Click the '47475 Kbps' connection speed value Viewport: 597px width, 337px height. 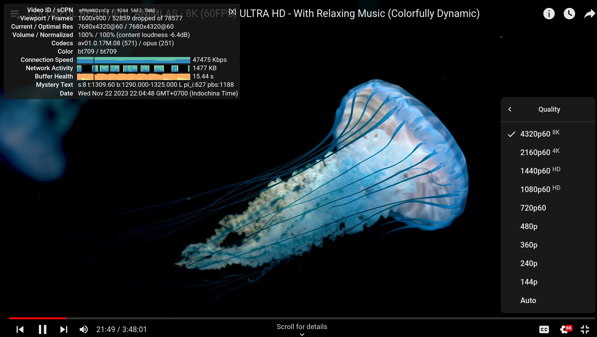[x=210, y=60]
